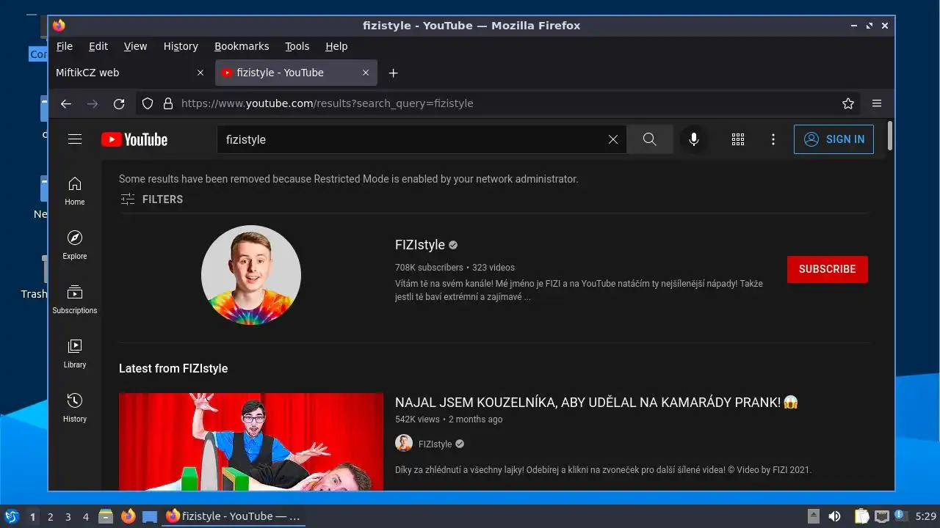The height and width of the screenshot is (528, 940).
Task: Open file manager from taskbar
Action: (x=106, y=516)
